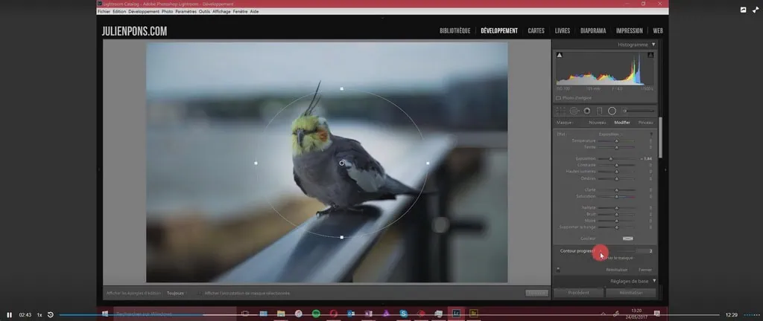Click the Lightroom icon in the taskbar
Image resolution: width=763 pixels, height=321 pixels.
456,314
